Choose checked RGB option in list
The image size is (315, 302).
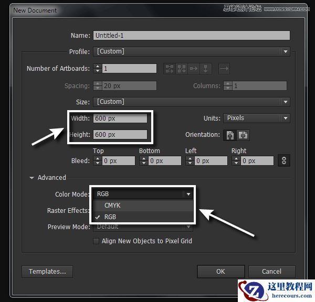coord(143,217)
